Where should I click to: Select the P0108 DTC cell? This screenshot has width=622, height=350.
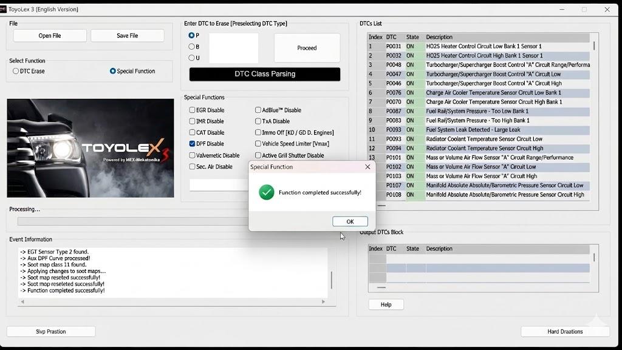[394, 195]
